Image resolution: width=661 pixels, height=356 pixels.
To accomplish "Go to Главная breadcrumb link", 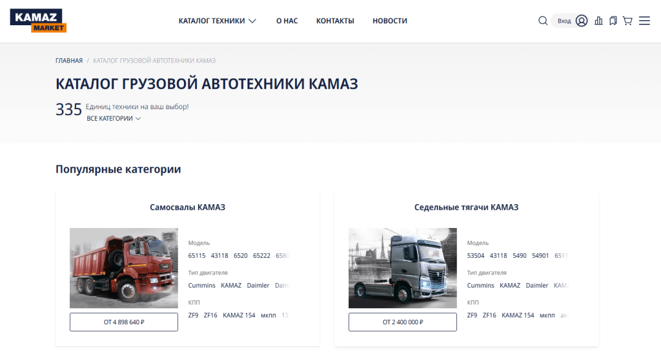I will pos(69,61).
